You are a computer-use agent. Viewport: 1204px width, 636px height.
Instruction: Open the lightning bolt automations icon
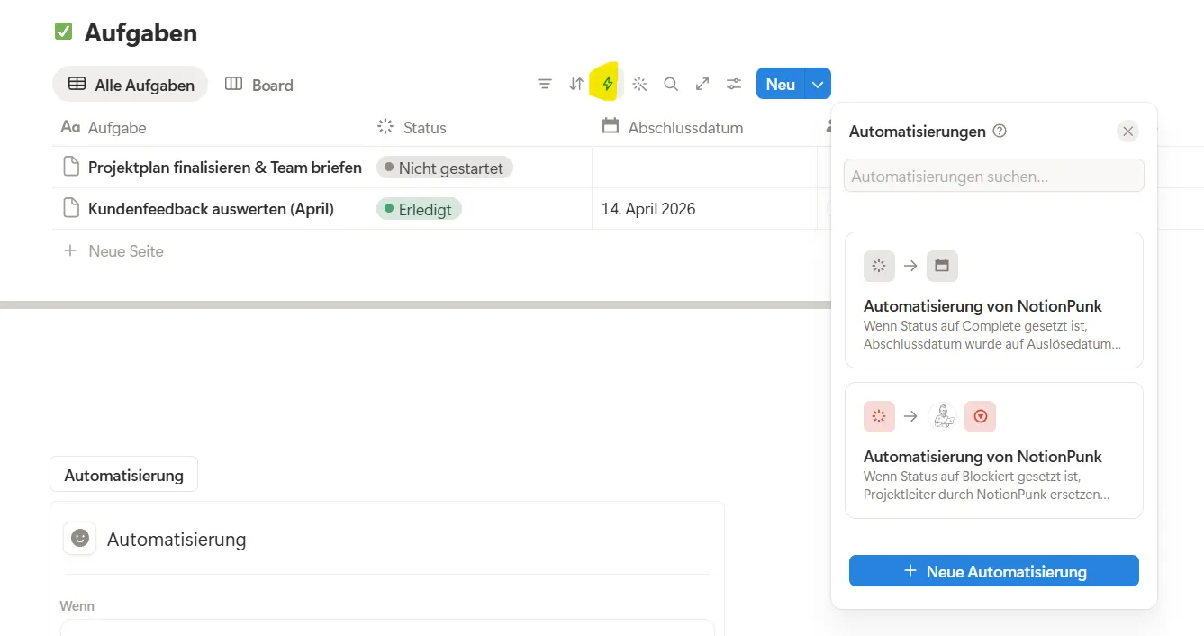pyautogui.click(x=608, y=85)
